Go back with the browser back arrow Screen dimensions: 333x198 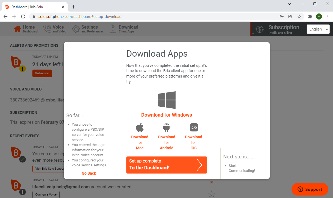[5, 16]
